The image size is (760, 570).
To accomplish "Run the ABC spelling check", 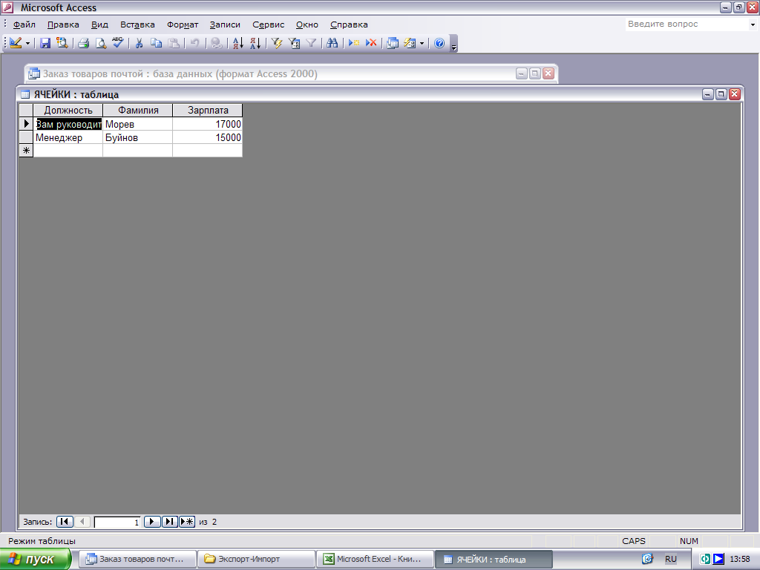I will click(x=118, y=43).
